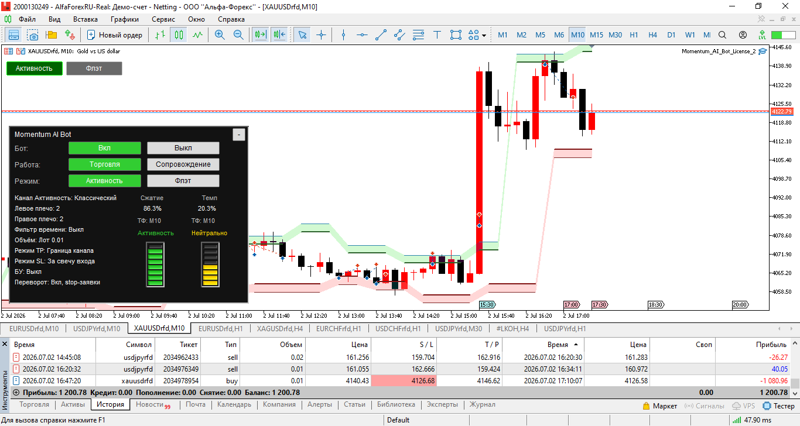Toggle candlestick chart mode
This screenshot has width=800, height=426.
(x=179, y=35)
